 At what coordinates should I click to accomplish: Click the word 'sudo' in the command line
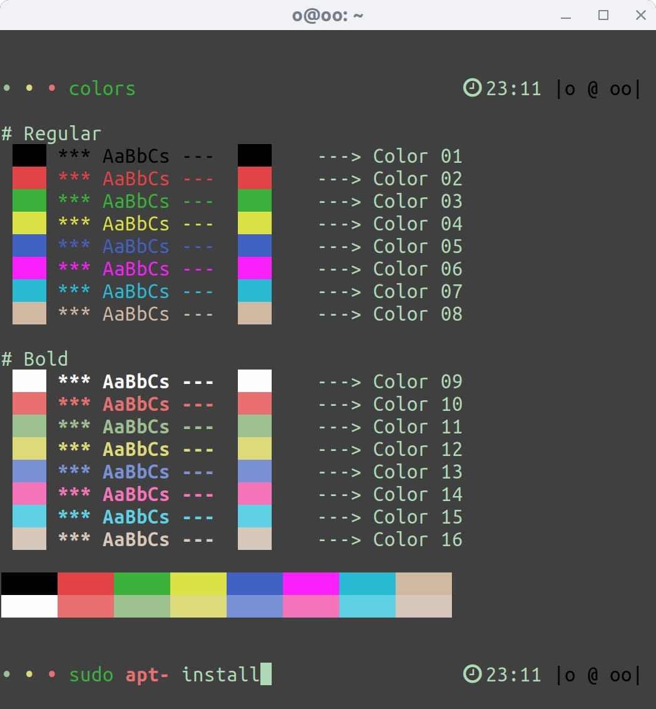(91, 675)
